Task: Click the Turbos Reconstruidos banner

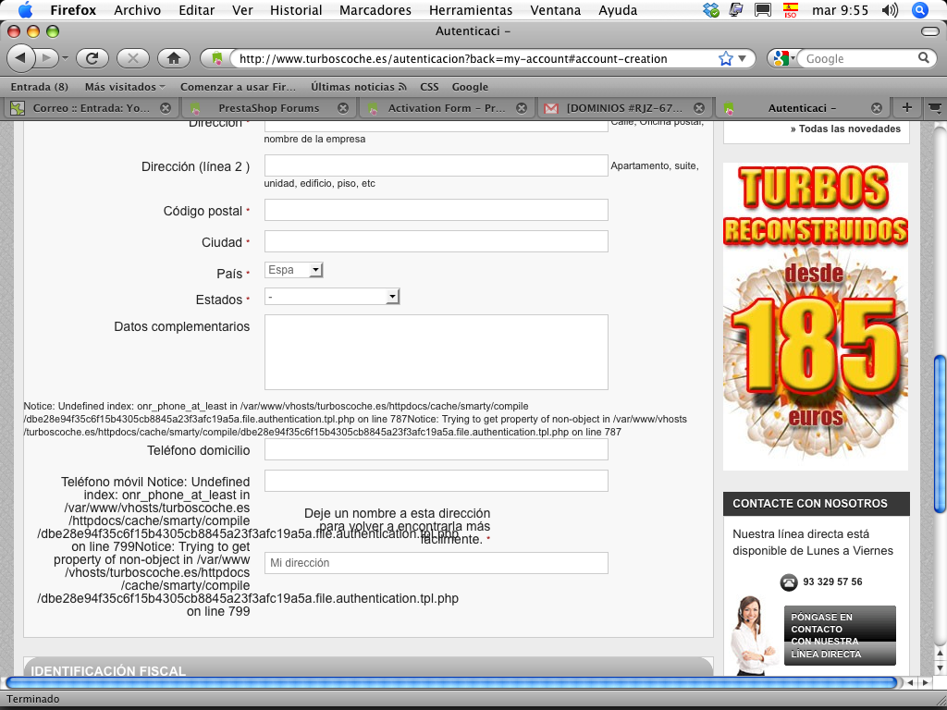Action: click(x=816, y=316)
